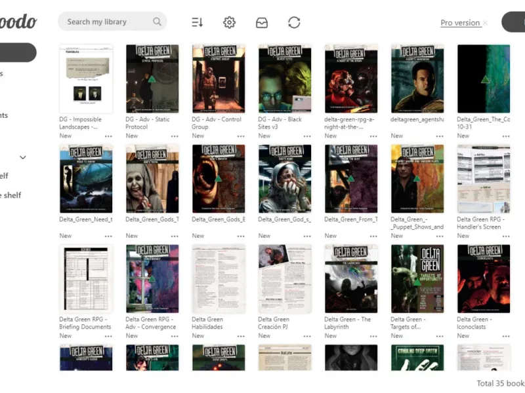Click the inbox tray icon in toolbar

261,23
